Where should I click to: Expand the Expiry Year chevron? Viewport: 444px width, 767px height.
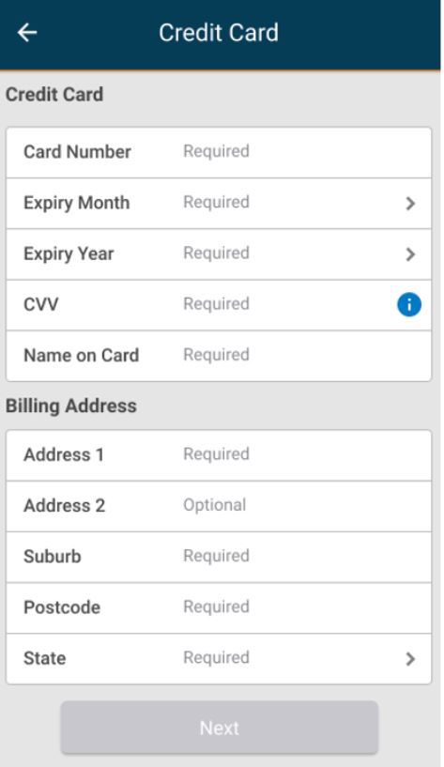tap(410, 253)
